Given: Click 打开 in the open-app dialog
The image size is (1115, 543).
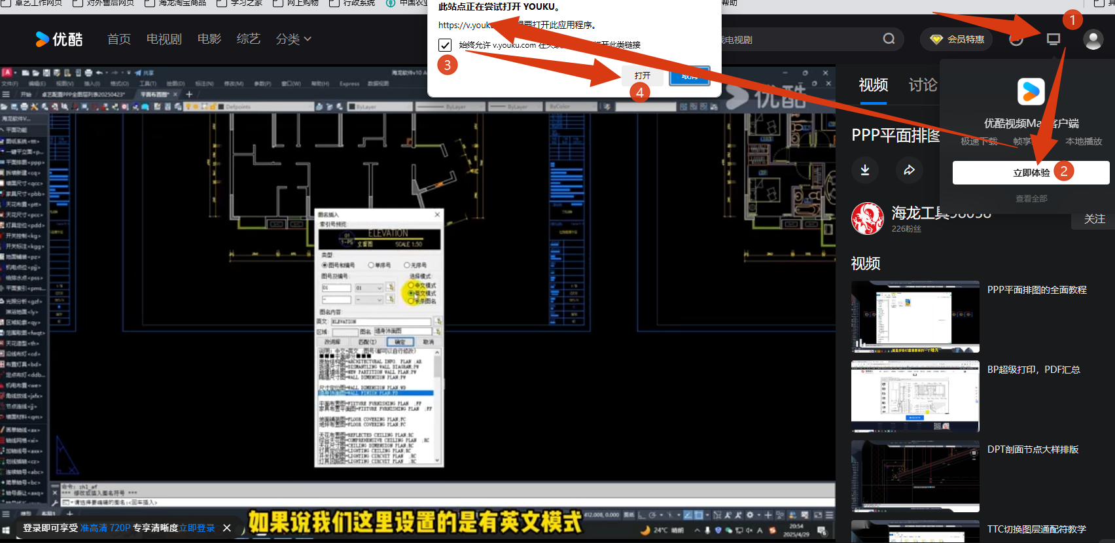Looking at the screenshot, I should [643, 76].
